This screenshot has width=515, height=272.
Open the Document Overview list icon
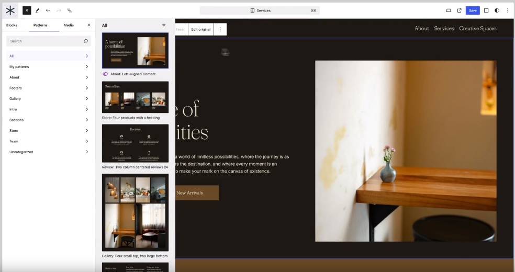(70, 10)
